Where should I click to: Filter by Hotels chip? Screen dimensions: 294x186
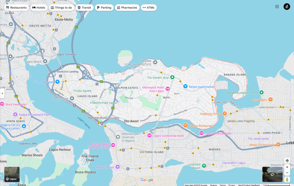(x=39, y=8)
